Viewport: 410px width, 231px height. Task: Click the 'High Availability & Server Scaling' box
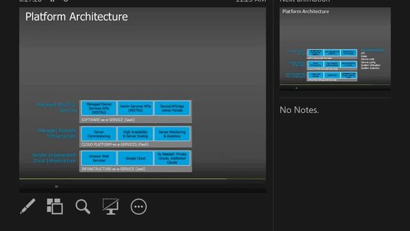(135, 134)
